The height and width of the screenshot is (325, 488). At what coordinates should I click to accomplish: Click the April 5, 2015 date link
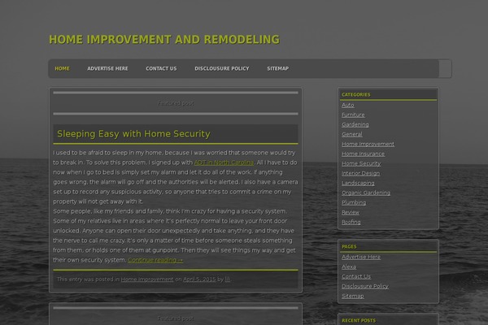click(199, 279)
